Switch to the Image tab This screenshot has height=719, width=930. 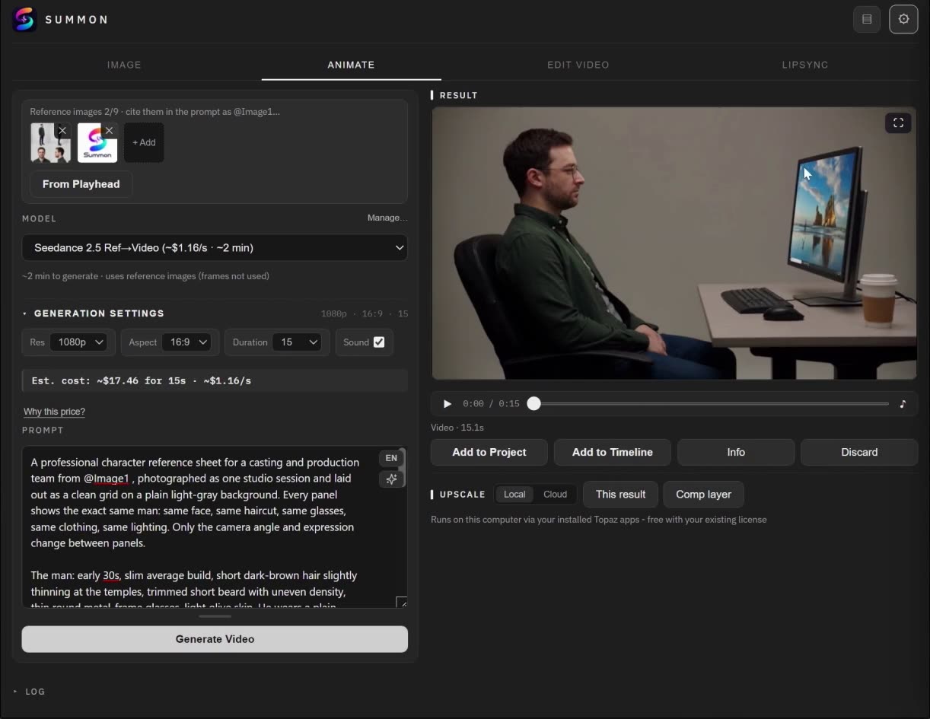tap(124, 65)
